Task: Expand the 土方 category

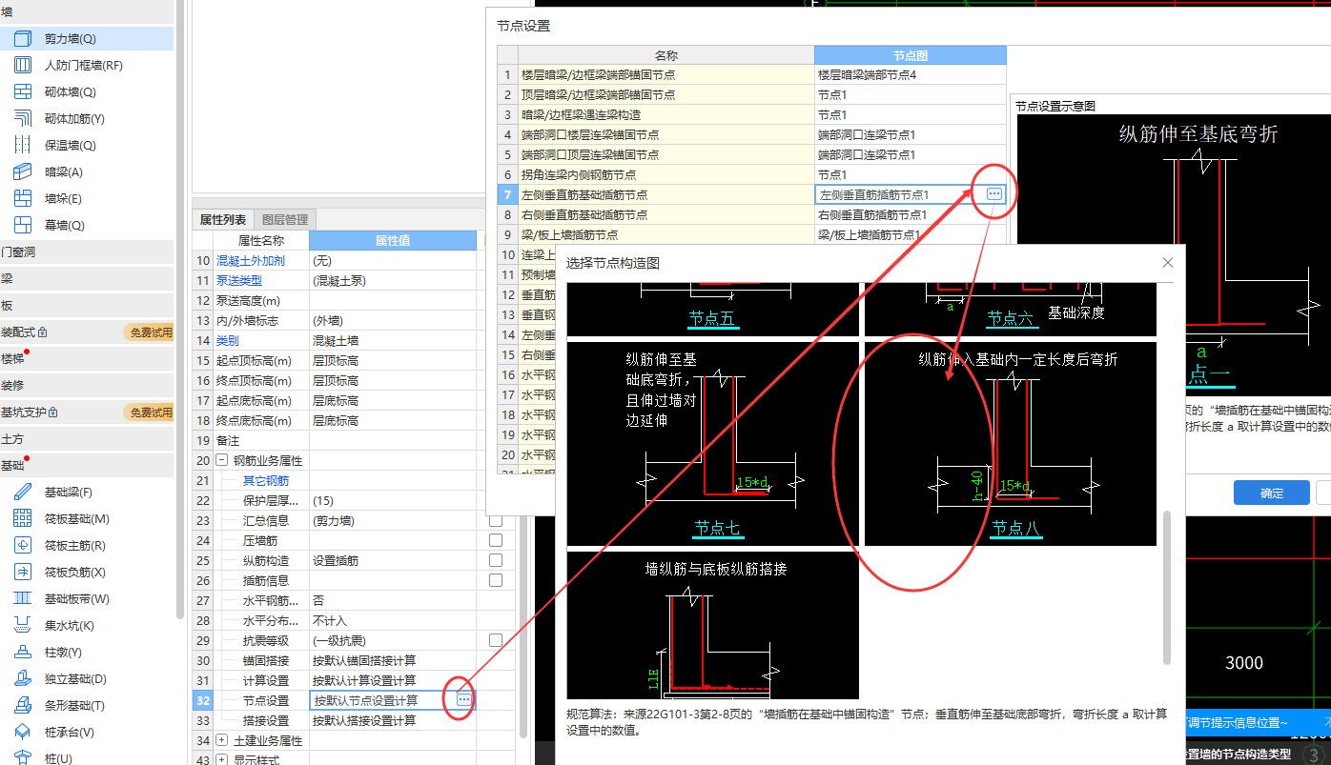Action: pyautogui.click(x=86, y=439)
